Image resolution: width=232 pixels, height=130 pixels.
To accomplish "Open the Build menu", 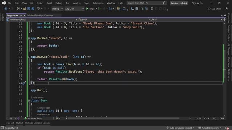I will point(49,3).
